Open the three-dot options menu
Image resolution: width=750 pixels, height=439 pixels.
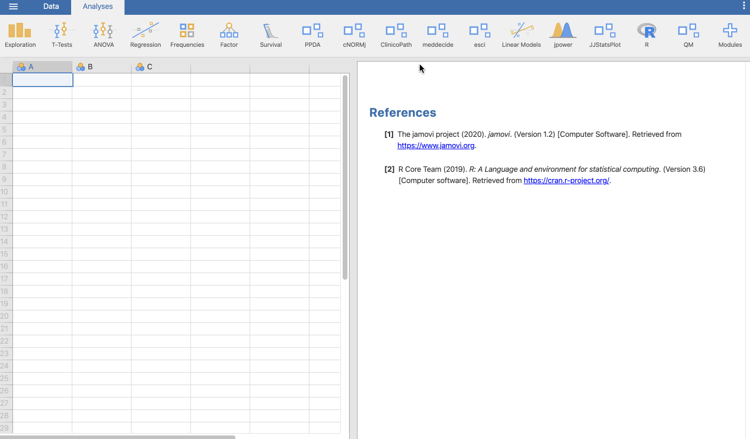744,5
